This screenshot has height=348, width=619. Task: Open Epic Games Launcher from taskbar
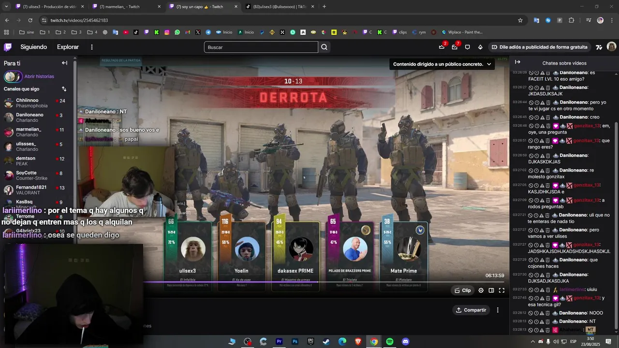(310, 342)
